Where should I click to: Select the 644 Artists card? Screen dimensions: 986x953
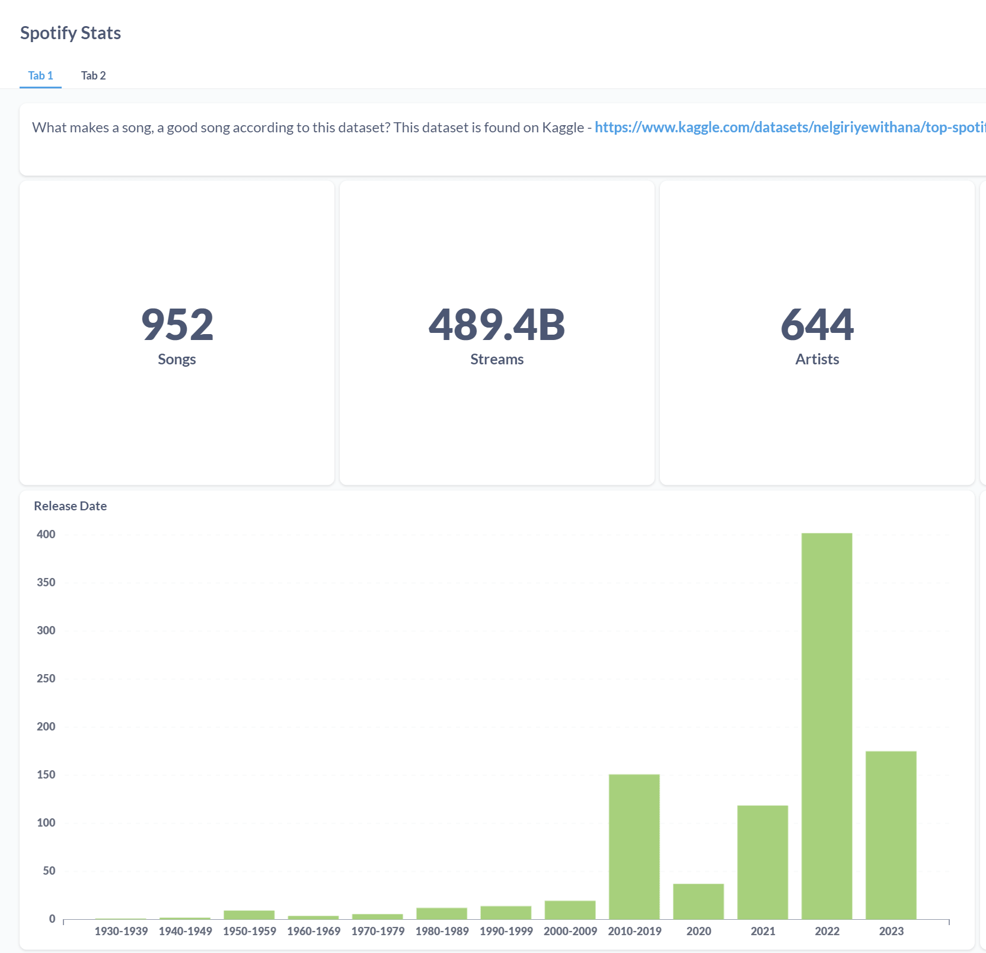(817, 333)
